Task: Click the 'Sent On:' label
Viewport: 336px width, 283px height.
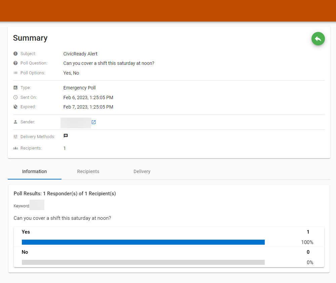Action: [29, 97]
